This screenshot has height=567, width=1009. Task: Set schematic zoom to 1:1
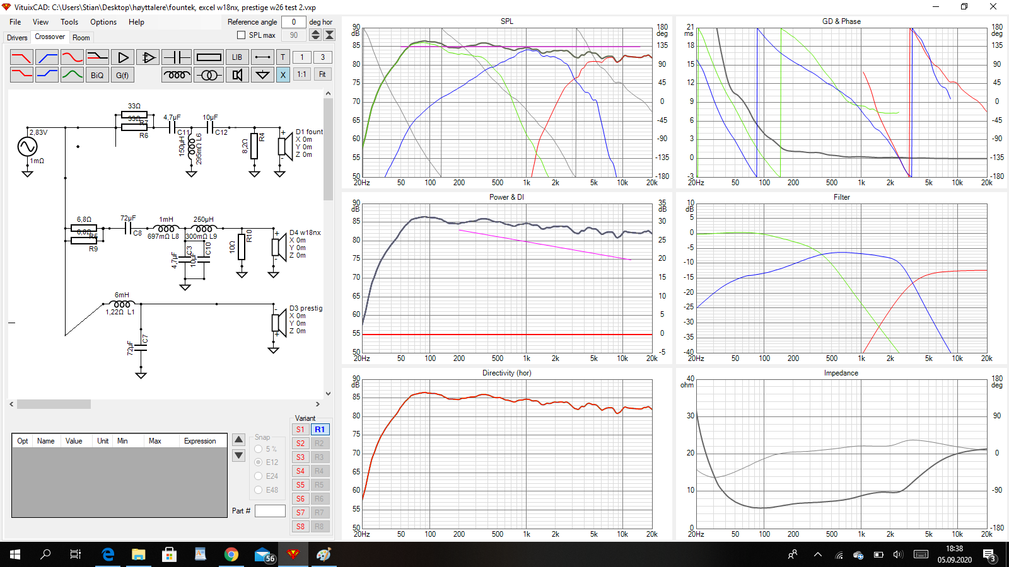pos(301,74)
